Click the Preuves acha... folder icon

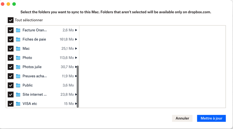point(18,76)
